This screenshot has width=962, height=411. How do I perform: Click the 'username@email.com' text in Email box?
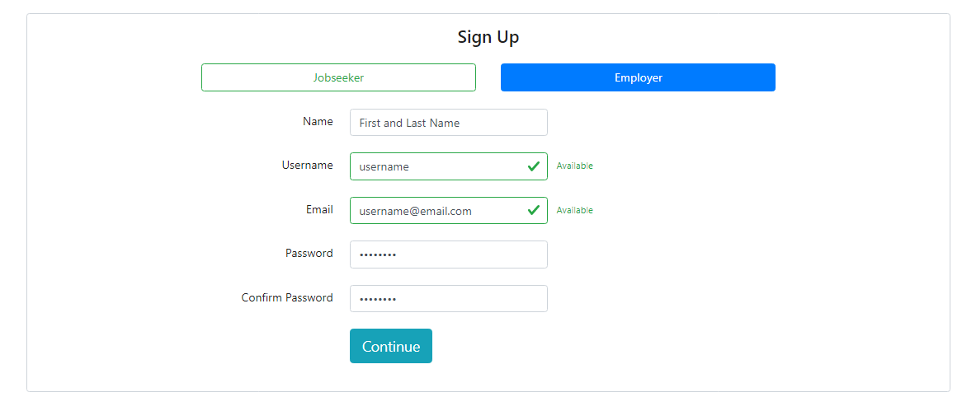[415, 211]
